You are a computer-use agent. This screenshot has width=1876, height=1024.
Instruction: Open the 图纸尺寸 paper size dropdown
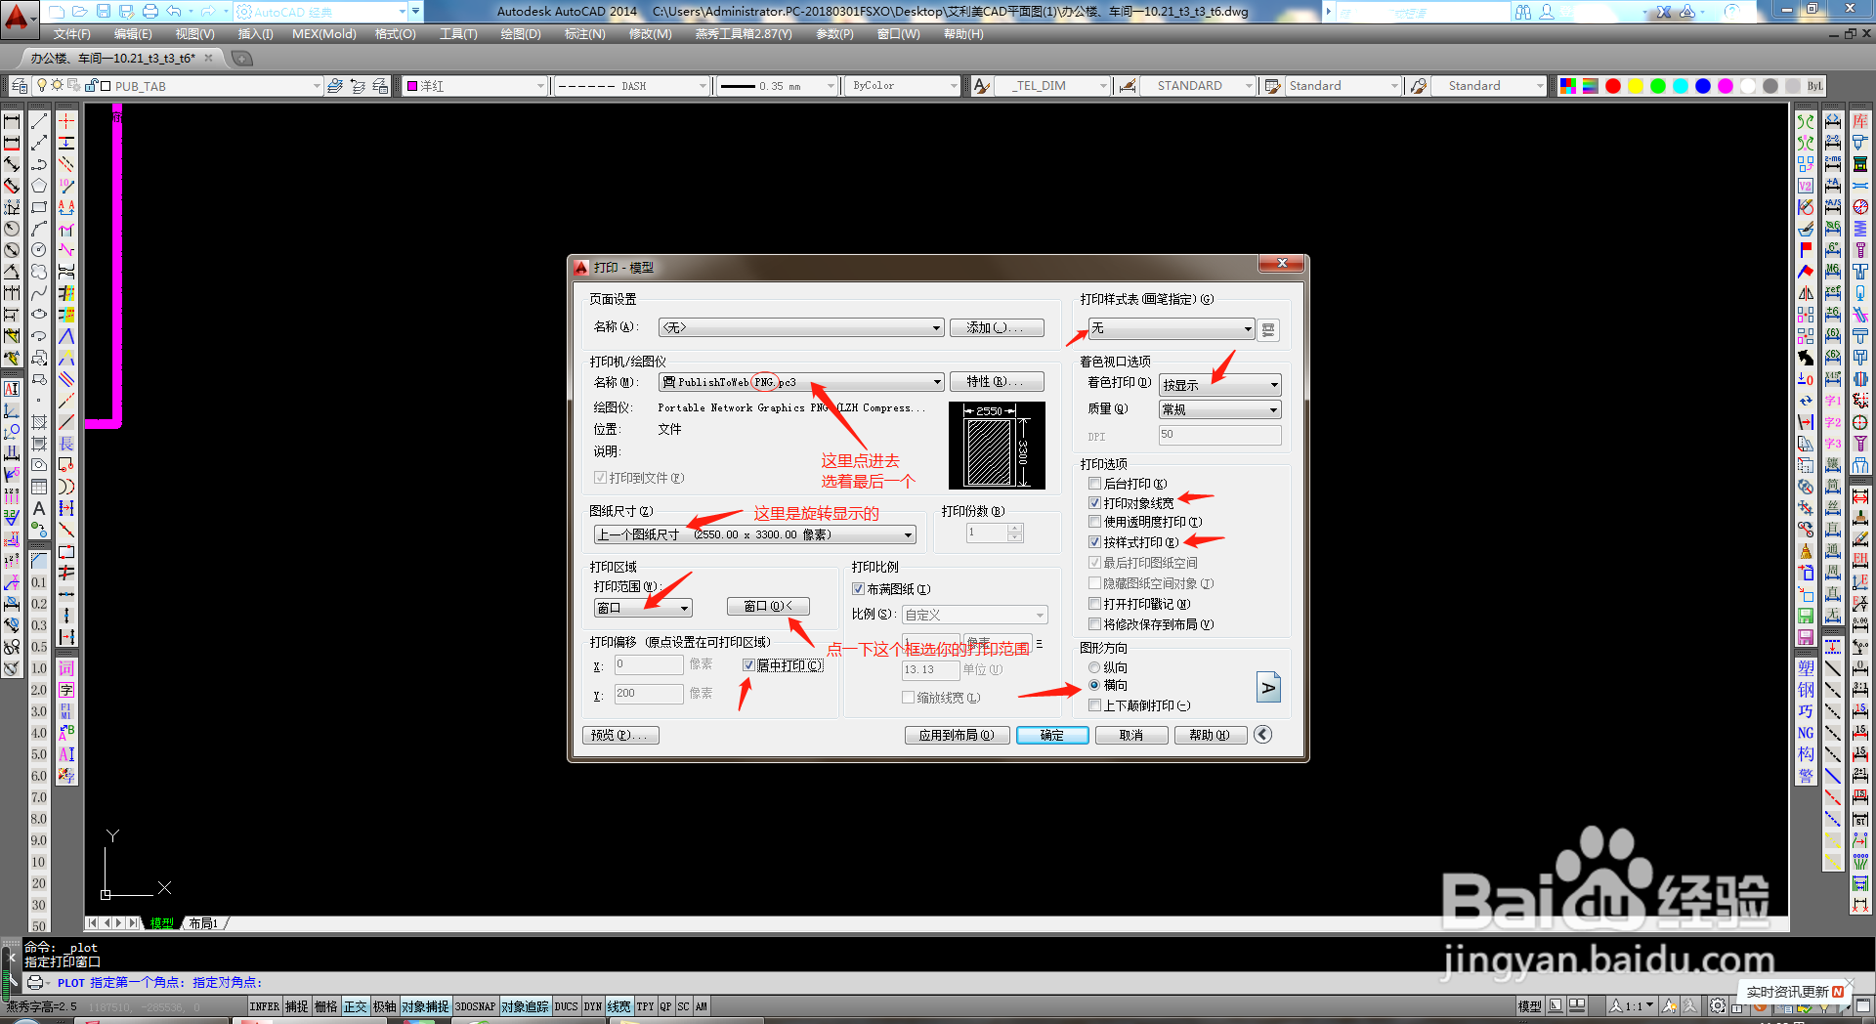755,534
